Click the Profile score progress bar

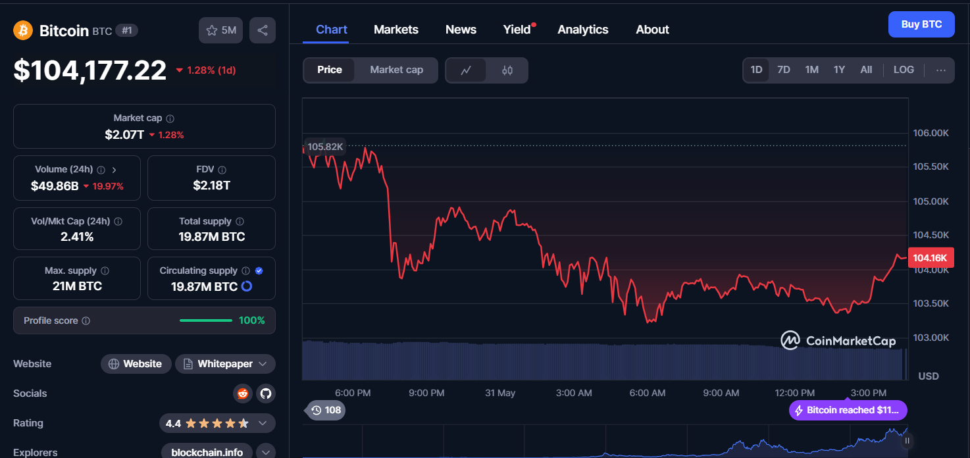[x=206, y=321]
